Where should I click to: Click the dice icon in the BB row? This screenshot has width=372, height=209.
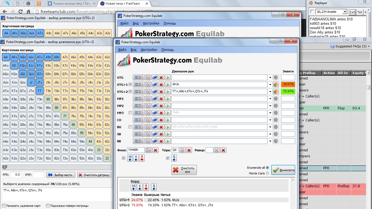click(x=155, y=141)
